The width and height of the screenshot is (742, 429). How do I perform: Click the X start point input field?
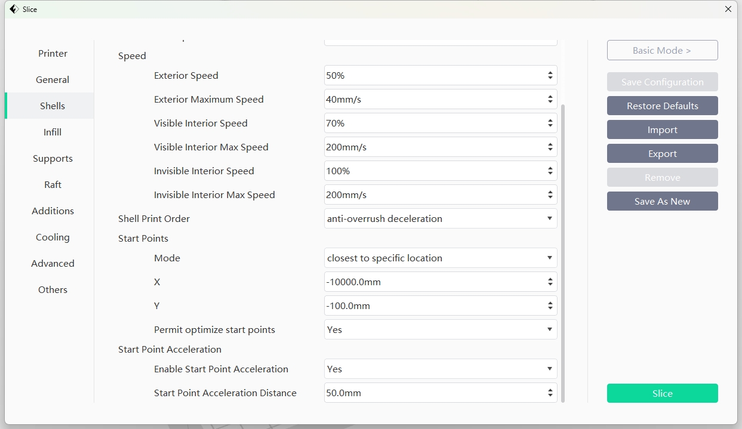coord(434,282)
